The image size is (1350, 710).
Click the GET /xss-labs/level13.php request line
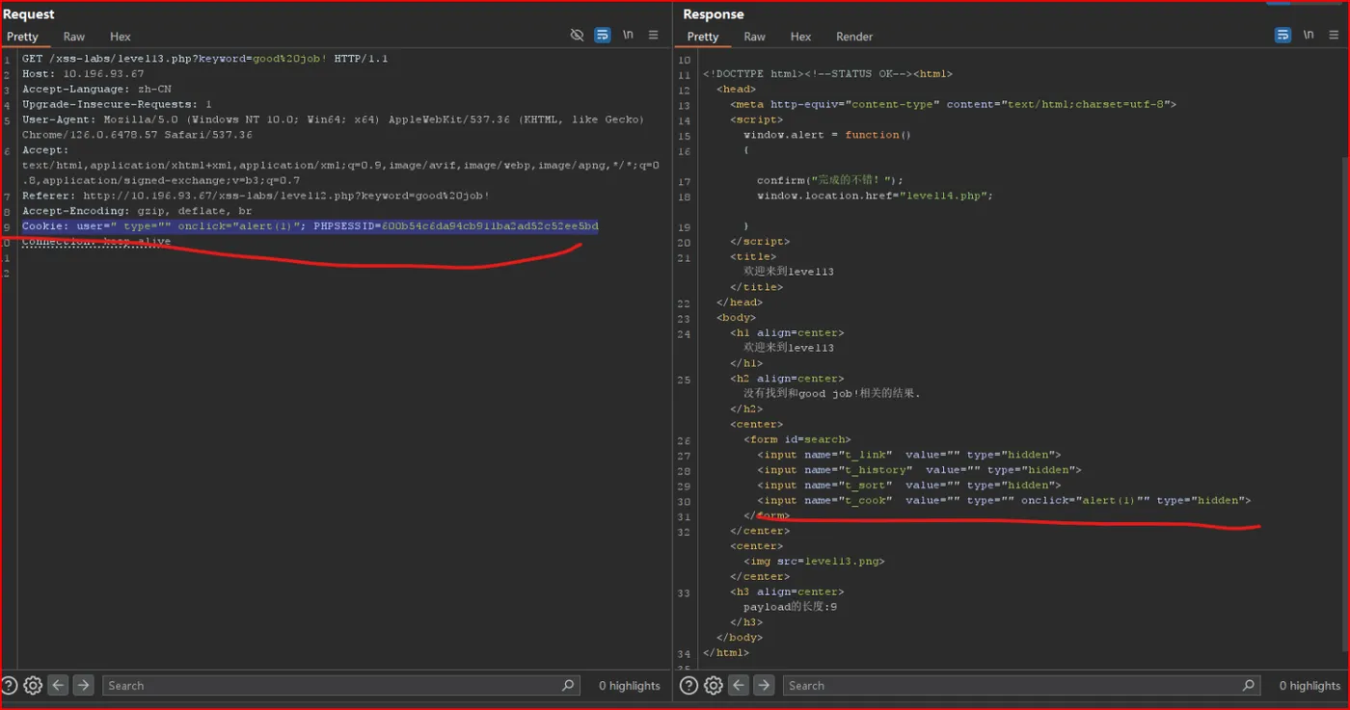[x=205, y=59]
